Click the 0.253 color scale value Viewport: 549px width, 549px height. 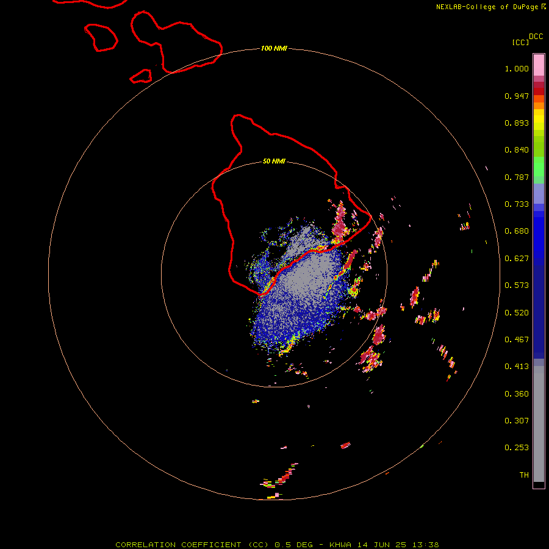[517, 448]
